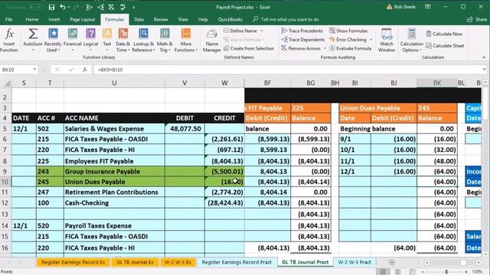Screen dimensions: 490x275
Task: Toggle the AutoSave switch
Action: [34, 7]
